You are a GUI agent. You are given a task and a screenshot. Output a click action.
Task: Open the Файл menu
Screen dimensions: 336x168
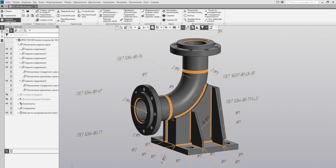coord(8,2)
